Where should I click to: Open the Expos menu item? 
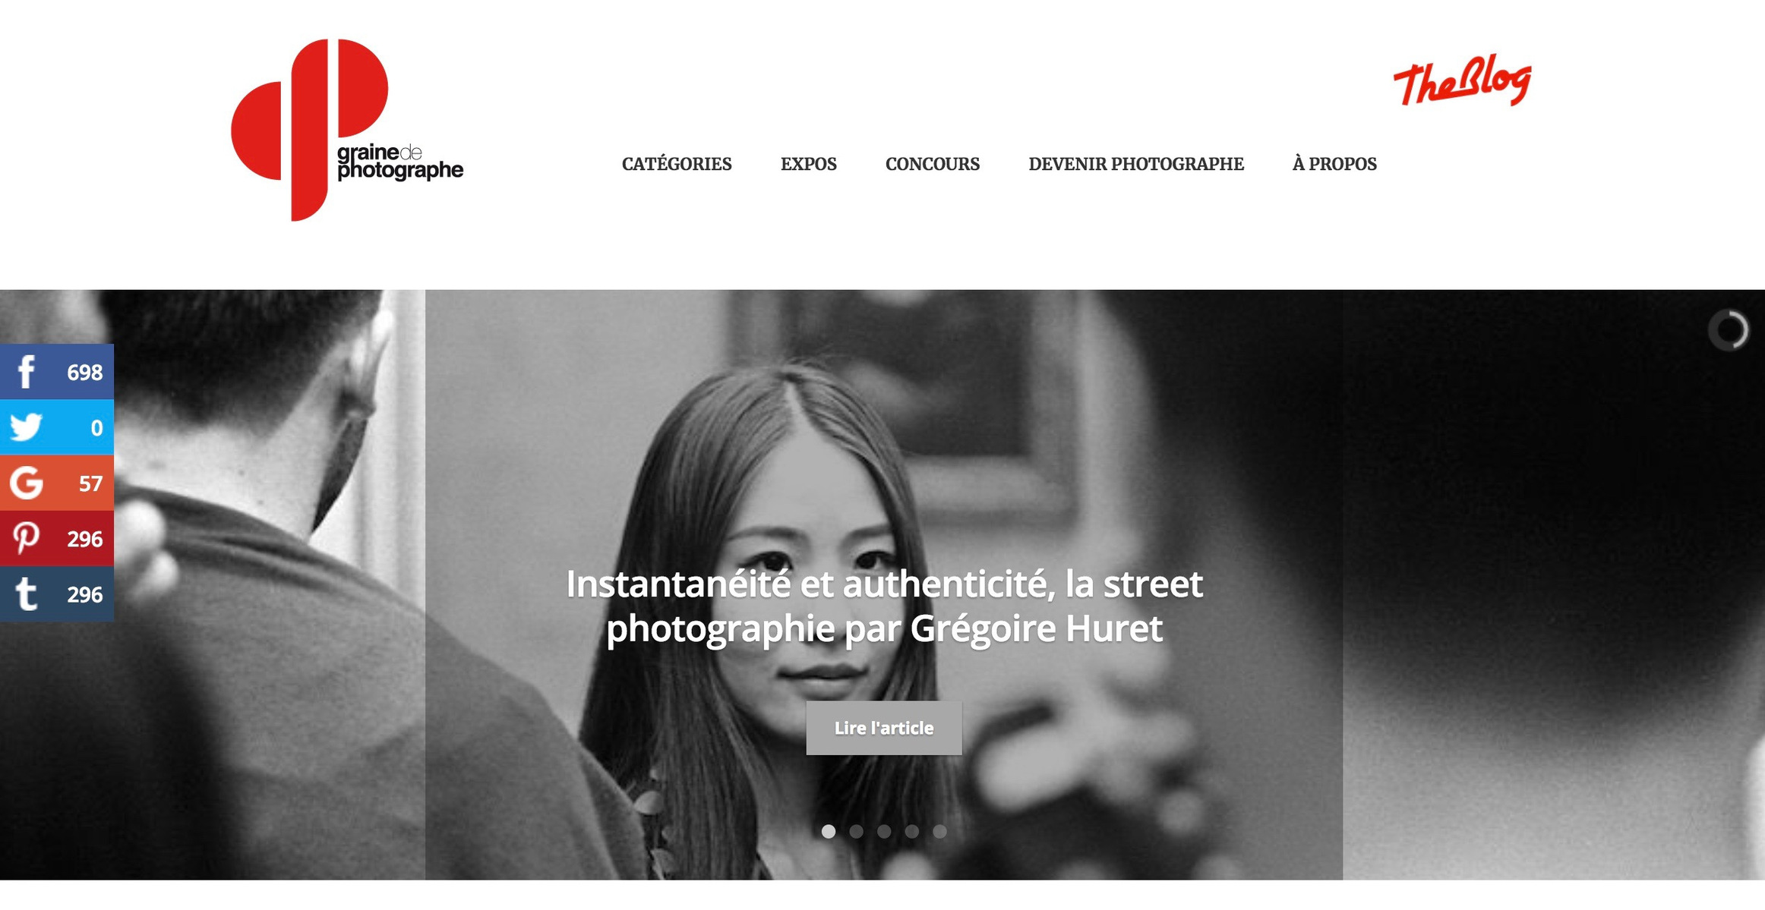[809, 164]
